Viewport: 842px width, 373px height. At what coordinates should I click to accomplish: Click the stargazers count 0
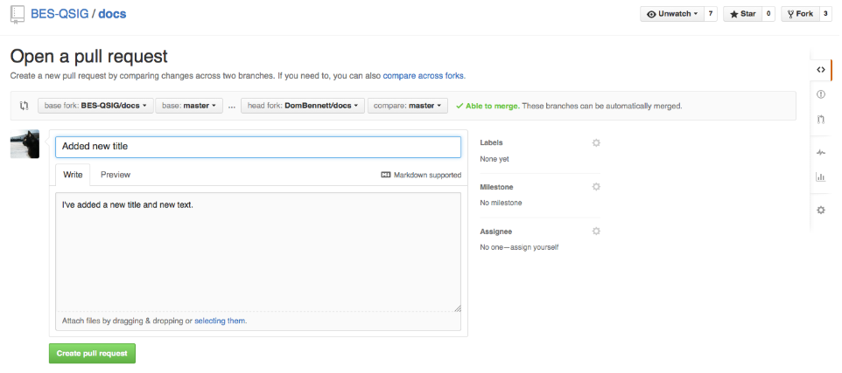(768, 15)
